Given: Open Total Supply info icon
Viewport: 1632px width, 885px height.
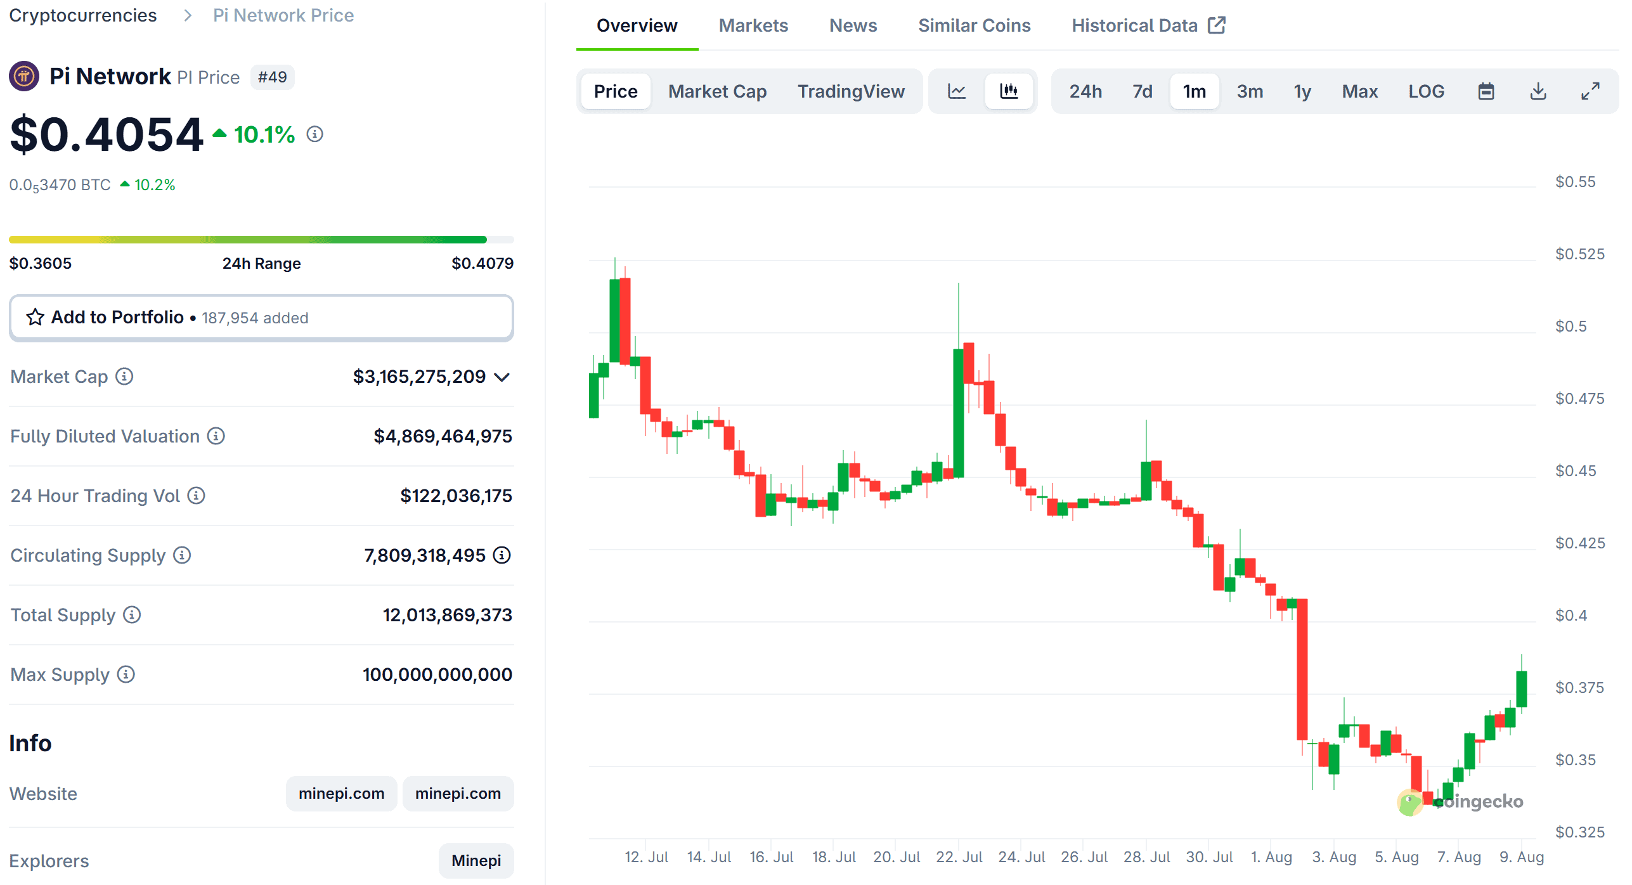Looking at the screenshot, I should pos(132,615).
